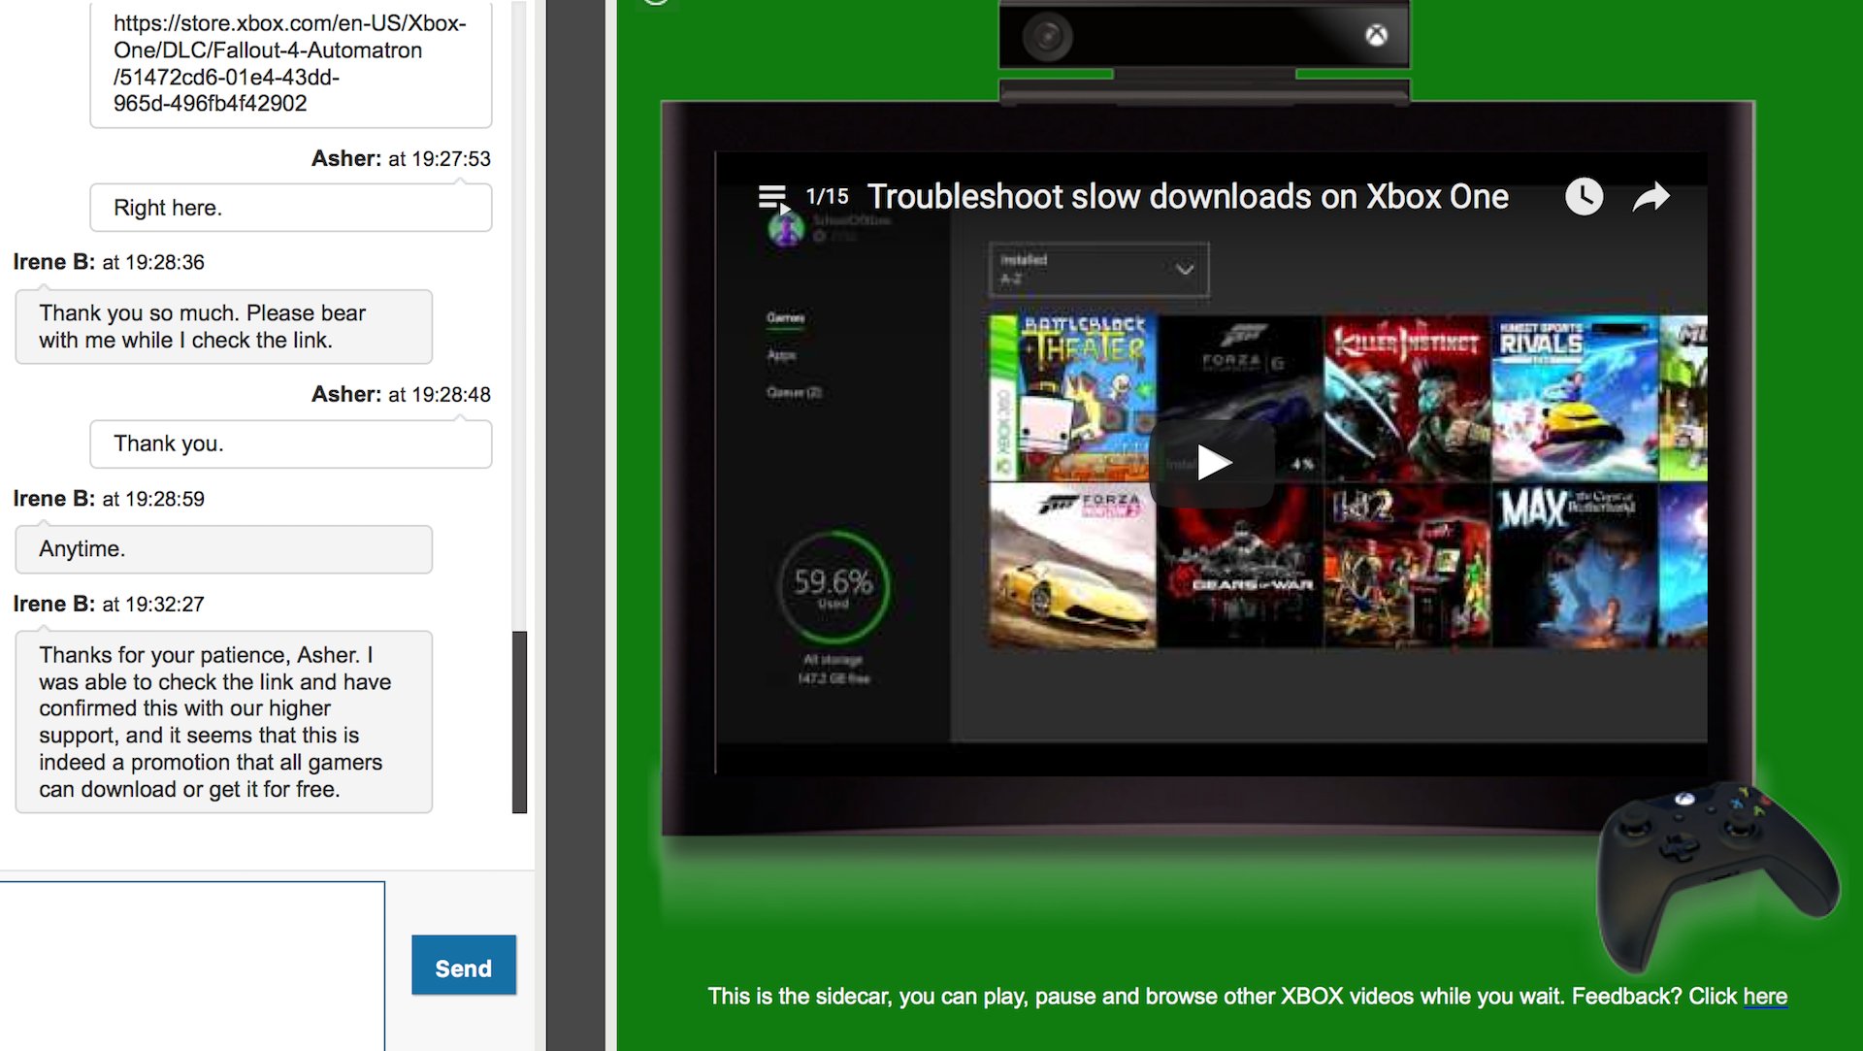Click the chat scrollbar thumb

tap(519, 722)
